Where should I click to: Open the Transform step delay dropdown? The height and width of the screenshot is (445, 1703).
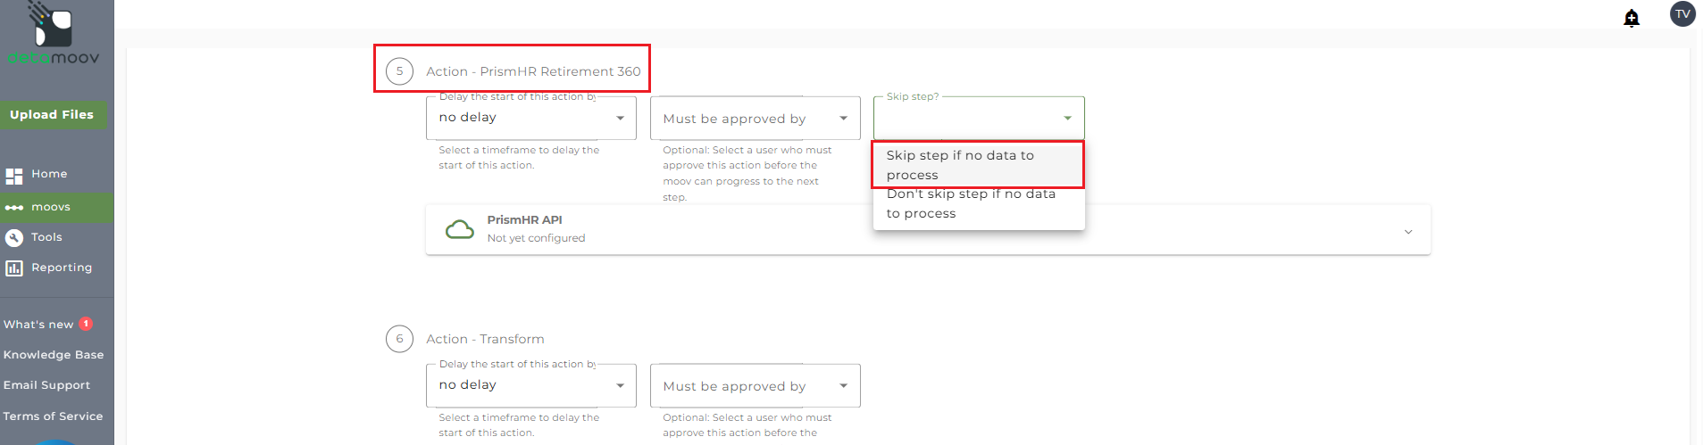(531, 385)
